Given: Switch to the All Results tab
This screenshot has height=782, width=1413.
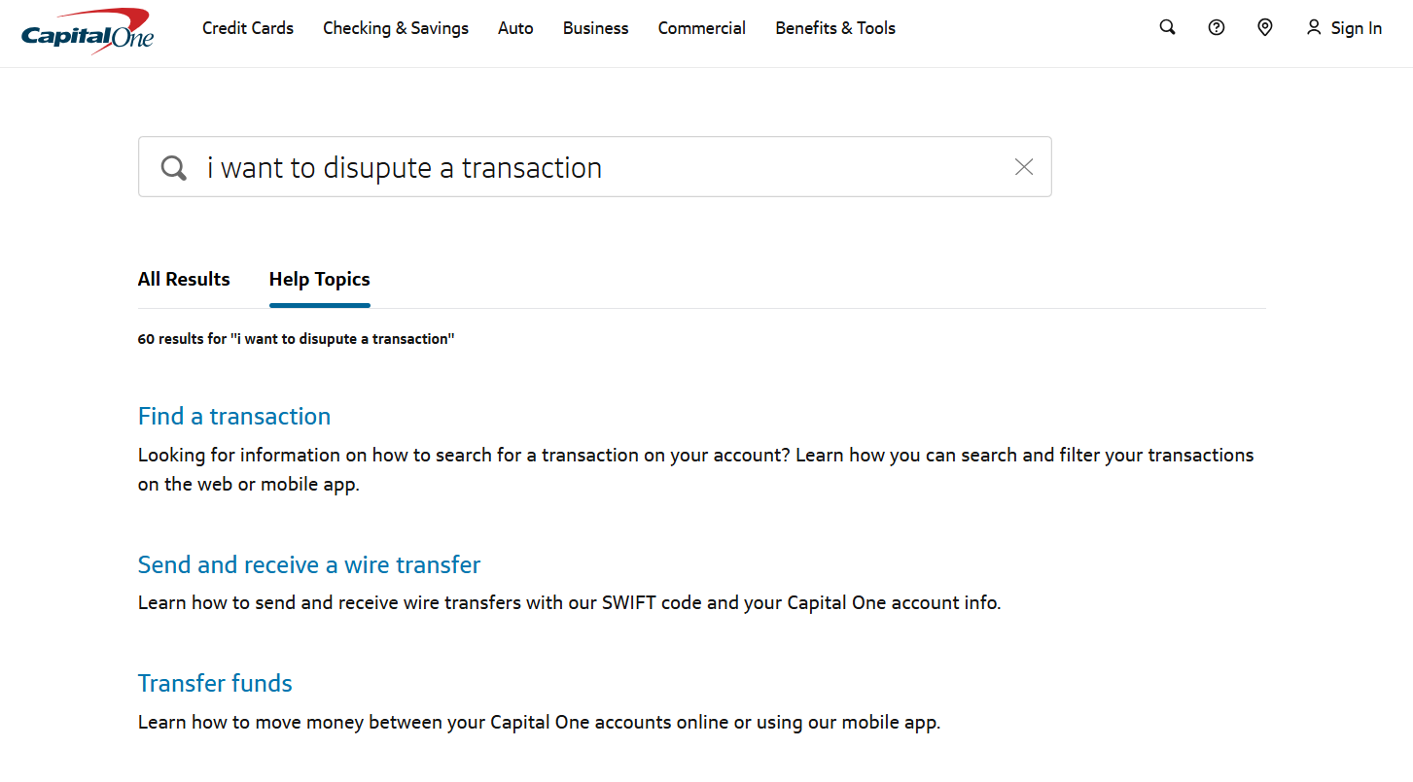Looking at the screenshot, I should [184, 280].
